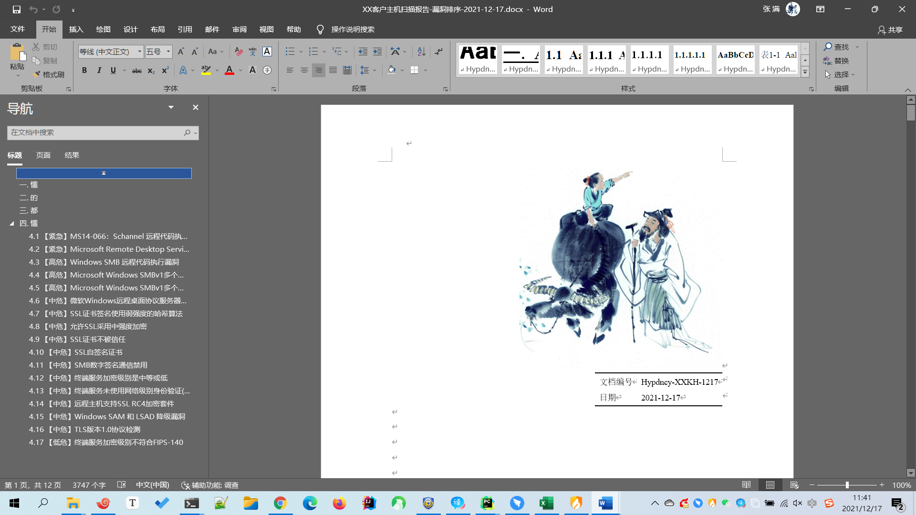The height and width of the screenshot is (515, 916).
Task: Apply the text highlight color
Action: point(206,70)
